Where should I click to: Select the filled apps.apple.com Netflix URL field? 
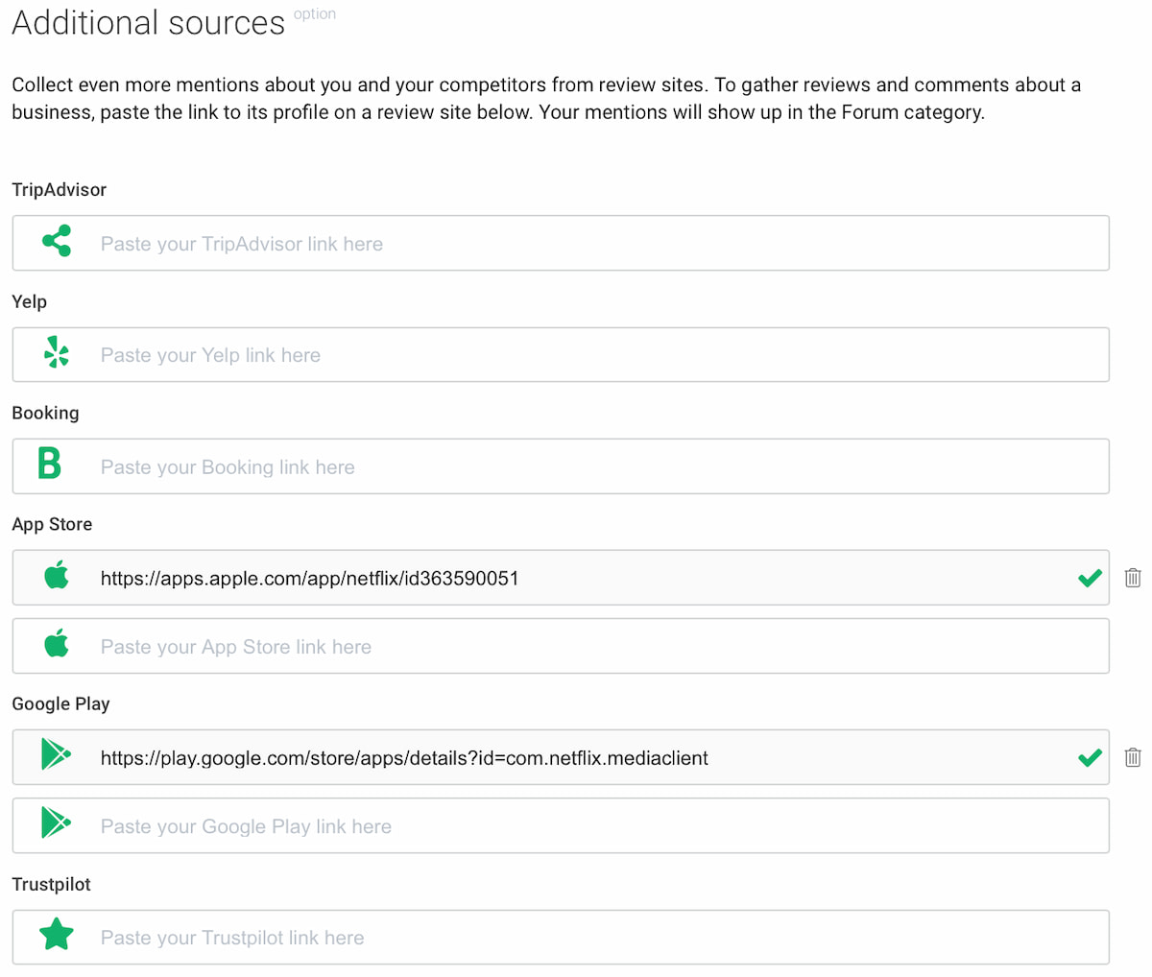pyautogui.click(x=561, y=578)
